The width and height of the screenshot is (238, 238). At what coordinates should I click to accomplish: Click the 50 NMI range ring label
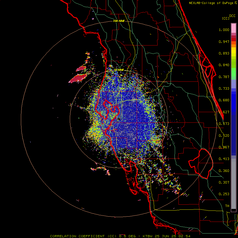(119, 70)
